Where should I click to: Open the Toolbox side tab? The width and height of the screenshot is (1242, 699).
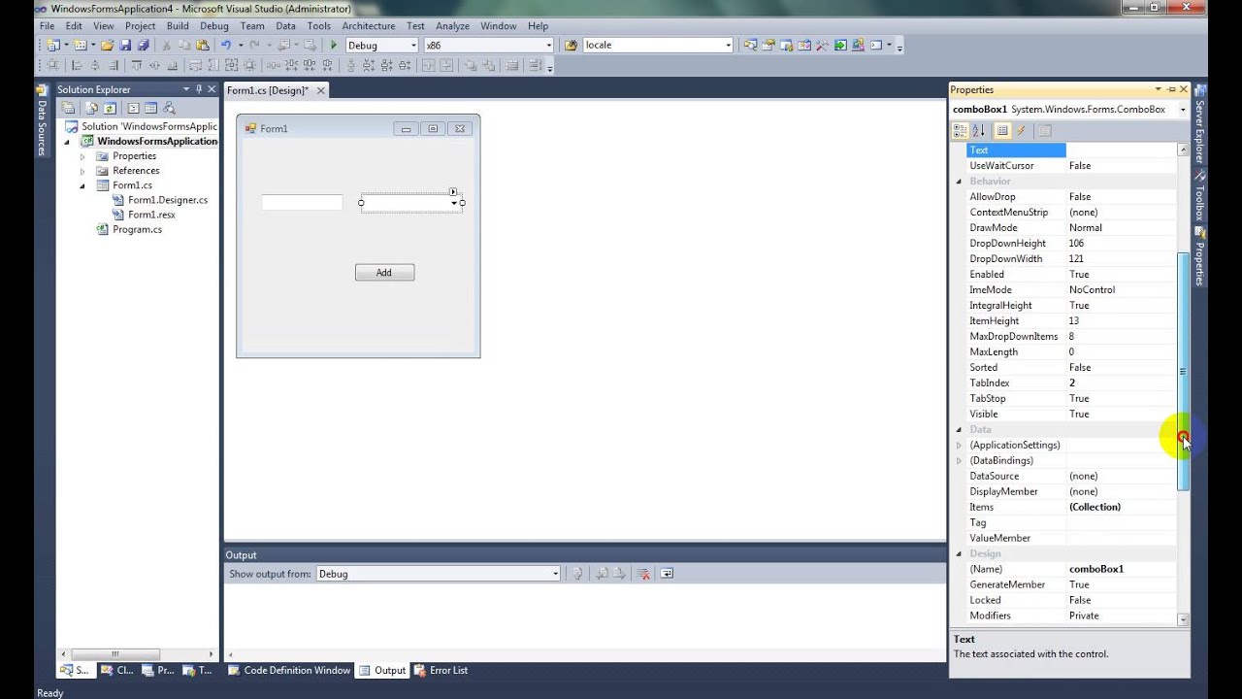1199,197
